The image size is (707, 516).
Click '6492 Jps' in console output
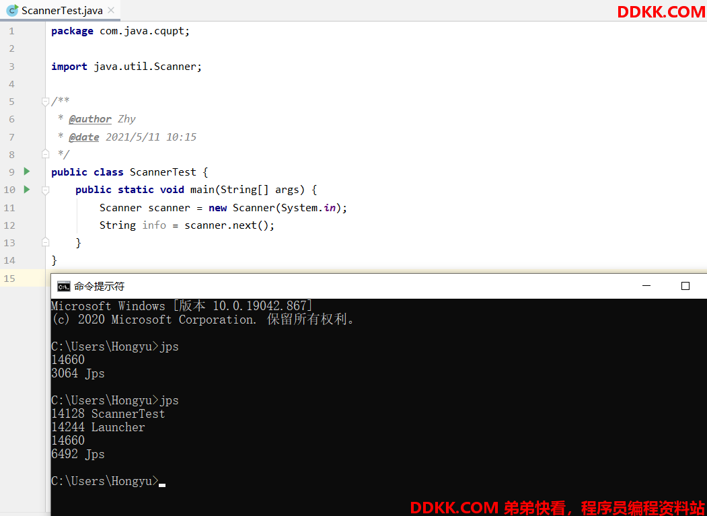[77, 454]
